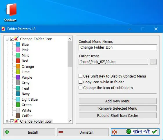
Task: Collapse the first Change Folder Icon tree node
Action: [x=7, y=39]
